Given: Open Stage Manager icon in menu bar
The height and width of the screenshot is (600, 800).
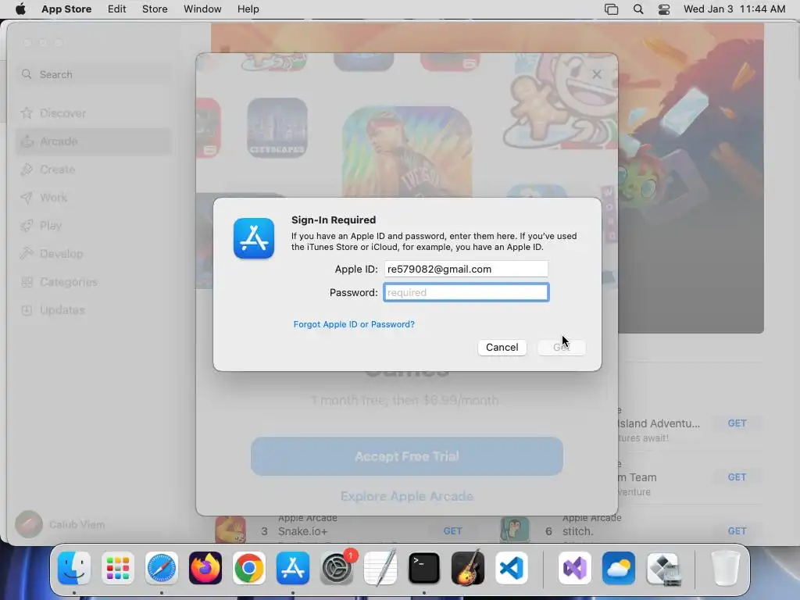Looking at the screenshot, I should (611, 9).
